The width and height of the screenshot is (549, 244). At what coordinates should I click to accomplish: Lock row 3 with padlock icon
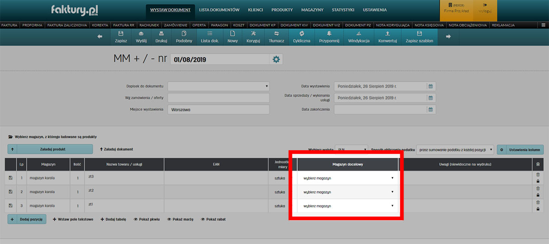point(538,209)
